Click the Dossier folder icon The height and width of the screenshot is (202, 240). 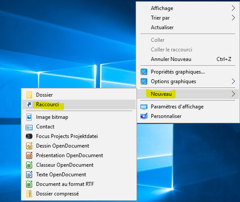(x=29, y=95)
